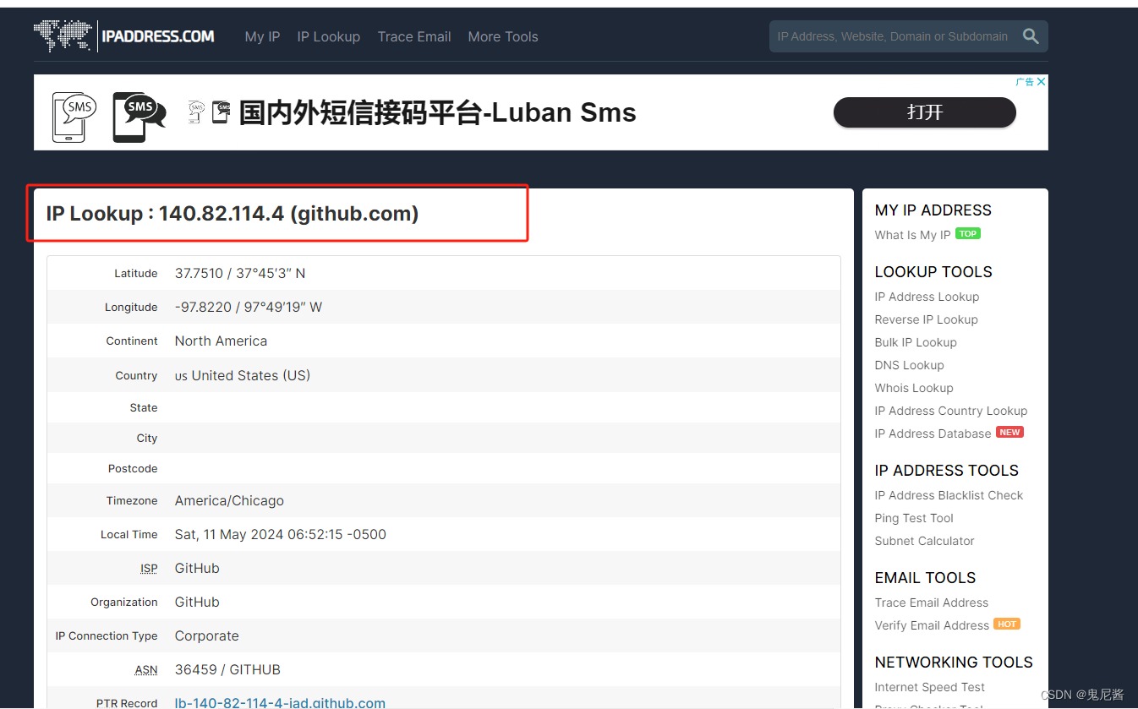Viewport: 1138px width, 709px height.
Task: Click the Corporate connection type value
Action: tap(207, 635)
